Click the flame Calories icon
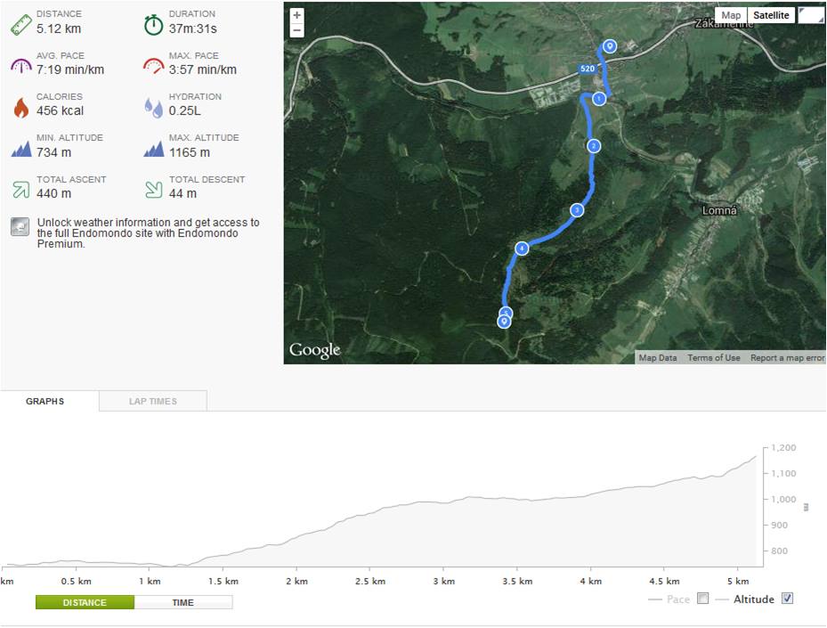This screenshot has height=628, width=827. [x=21, y=107]
